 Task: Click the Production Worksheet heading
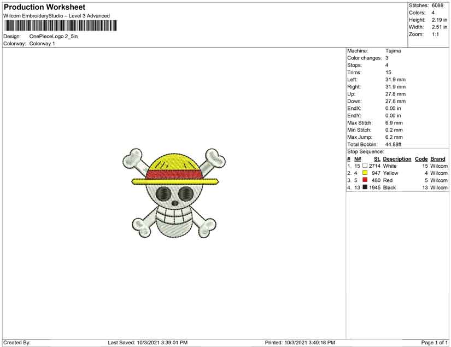coord(45,7)
